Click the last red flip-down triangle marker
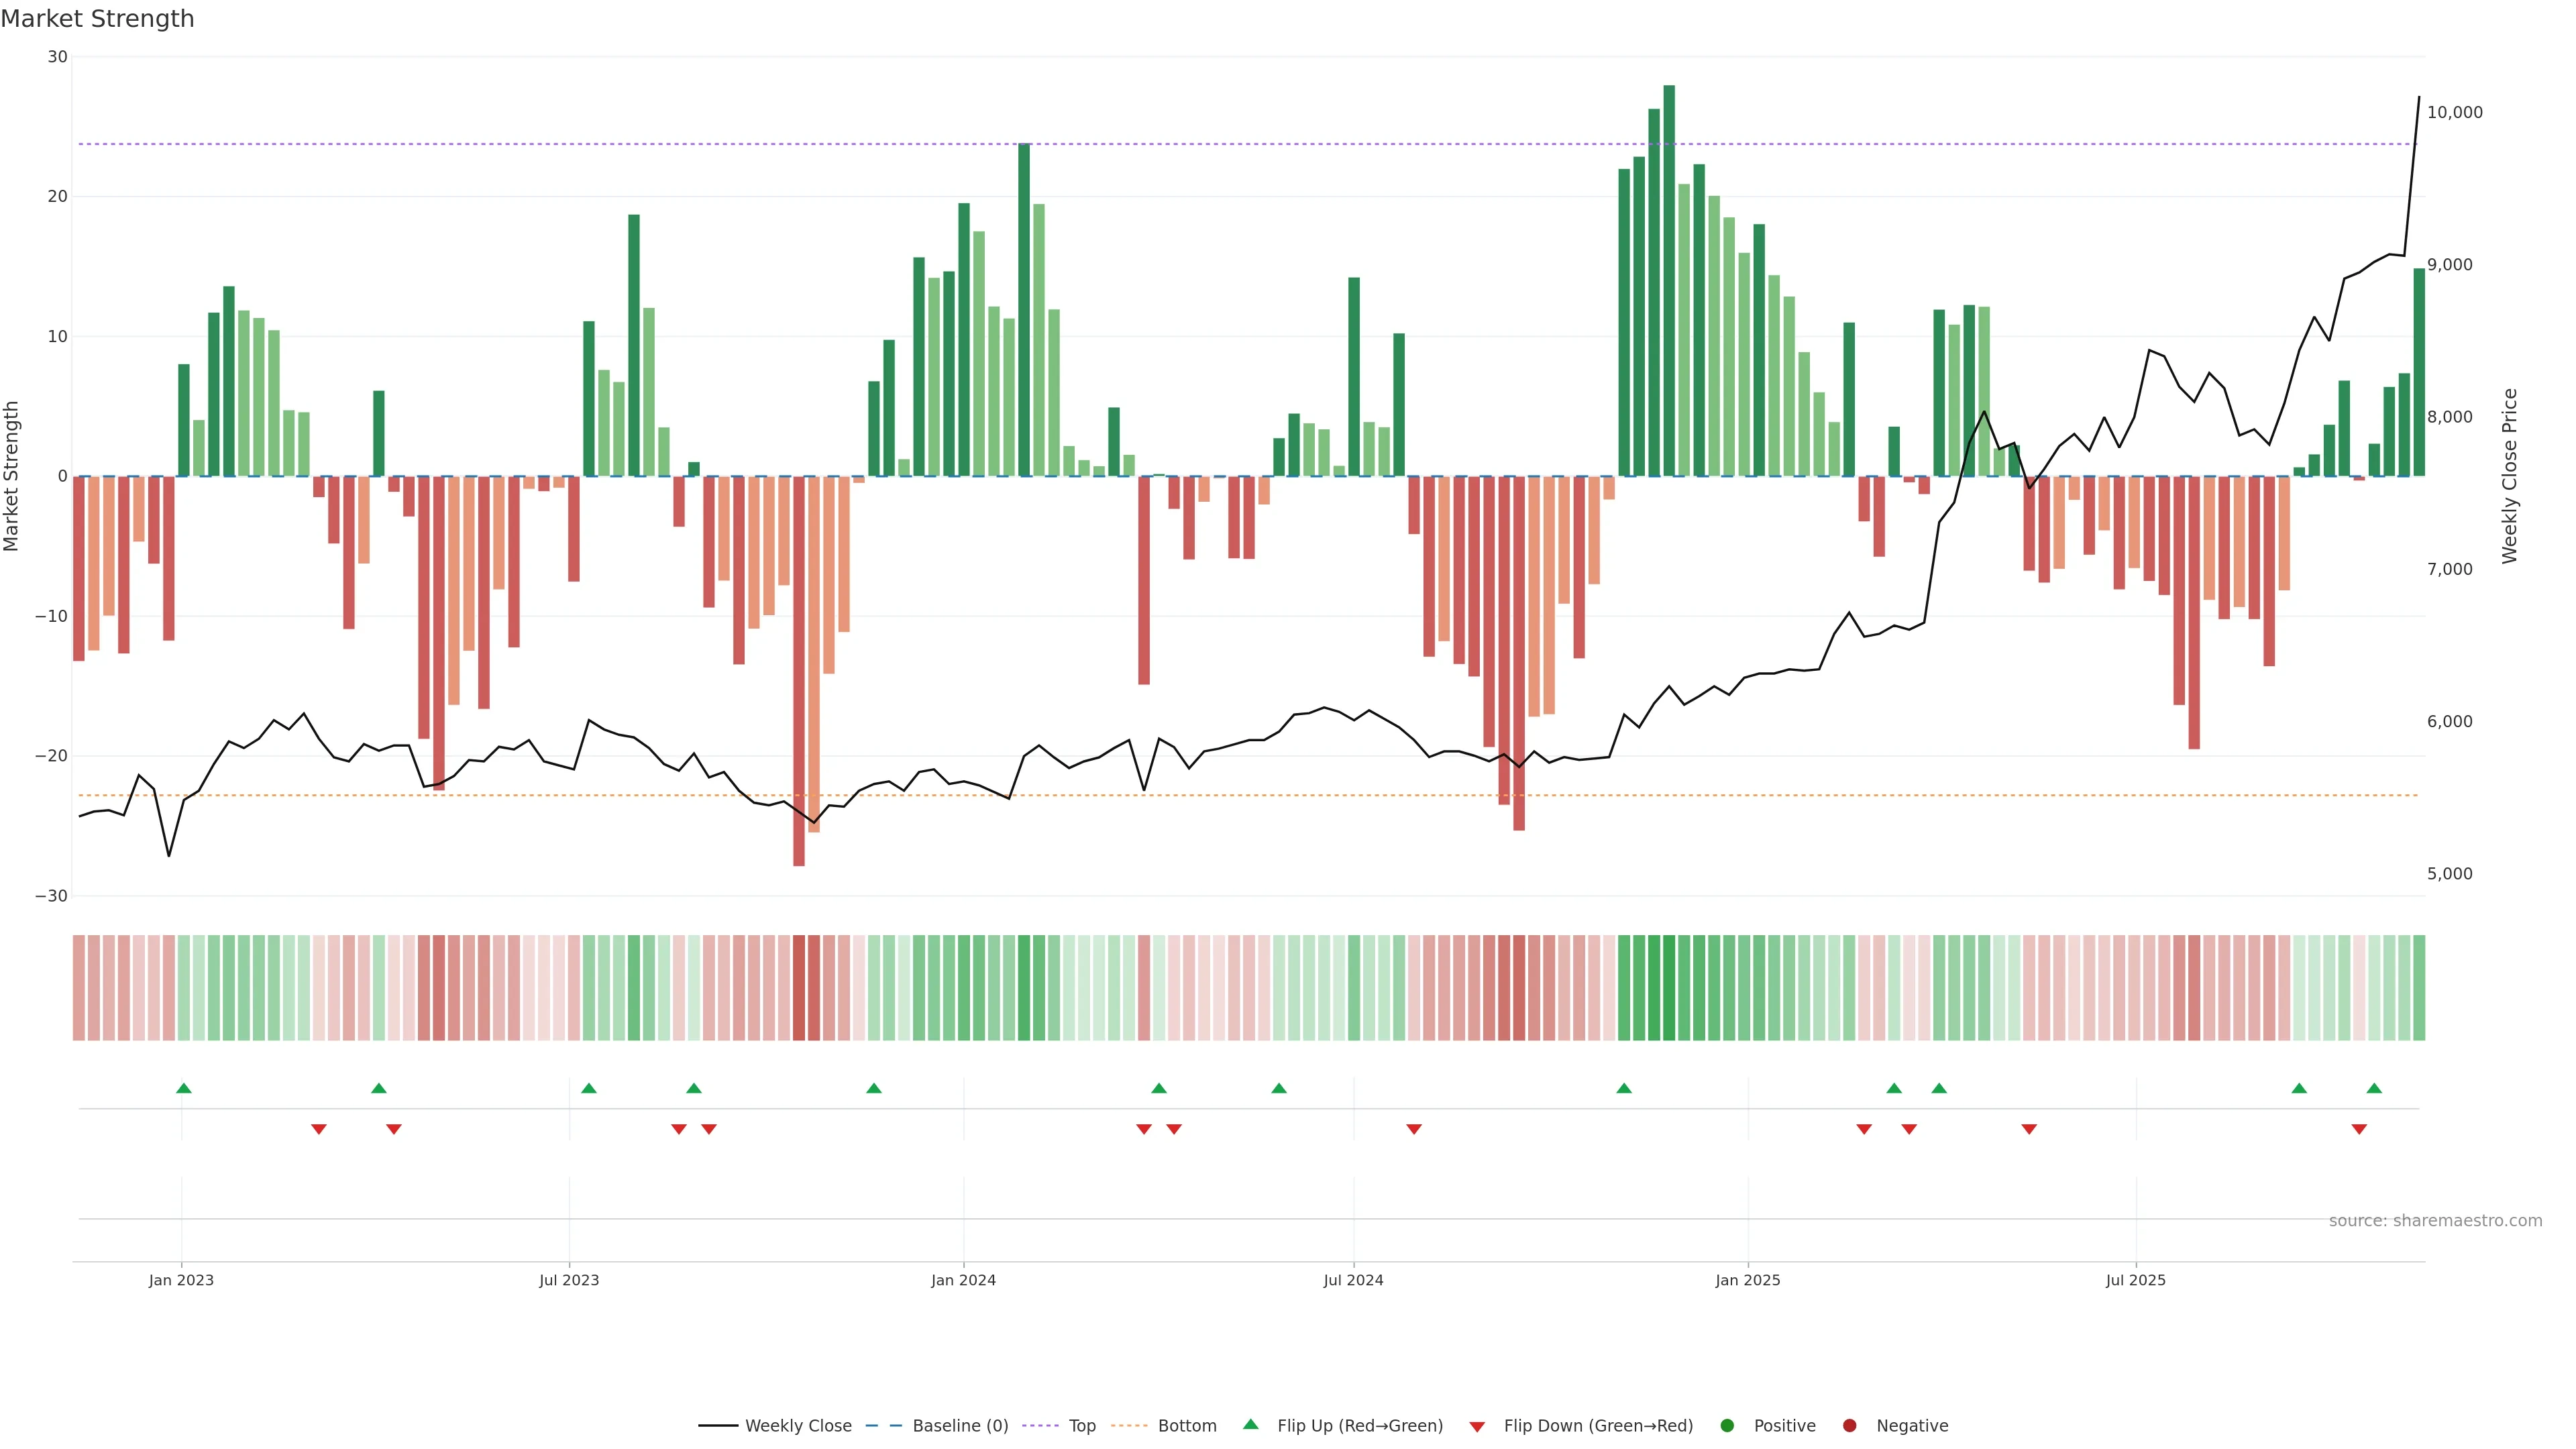Viewport: 2576px width, 1449px height. click(2359, 1129)
